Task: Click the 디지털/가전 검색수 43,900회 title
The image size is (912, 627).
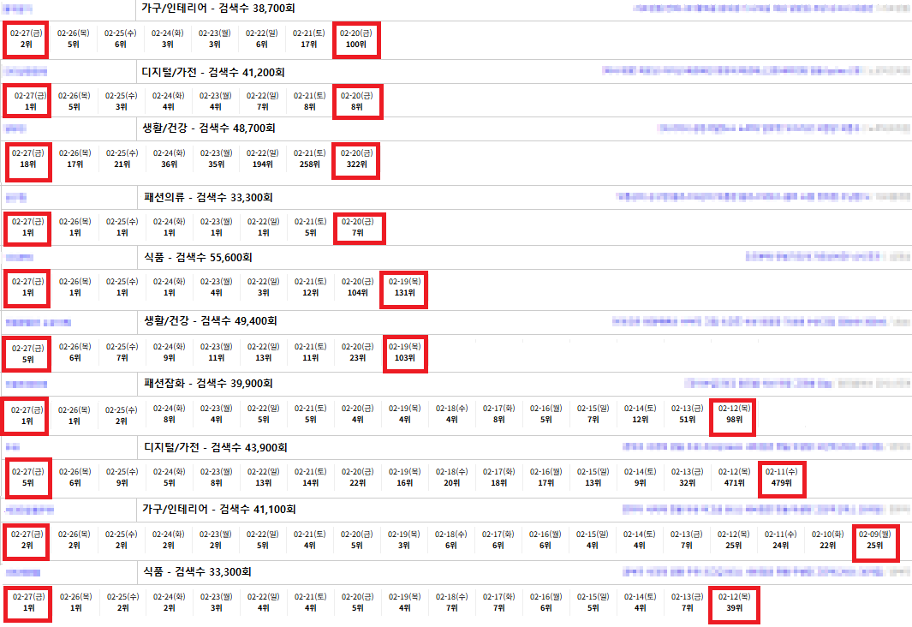Action: 215,447
